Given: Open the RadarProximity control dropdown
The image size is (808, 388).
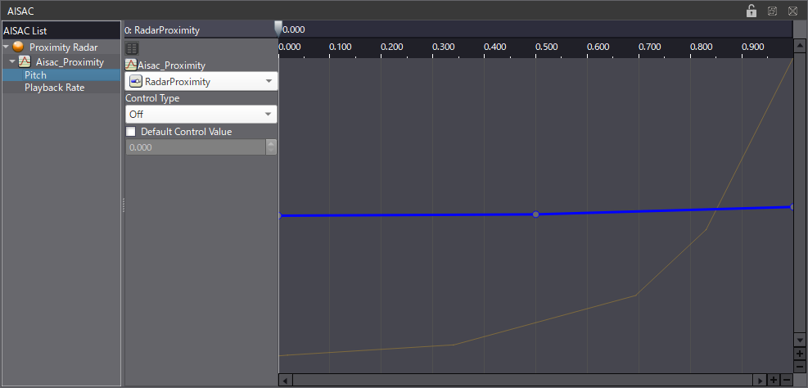Looking at the screenshot, I should click(201, 81).
